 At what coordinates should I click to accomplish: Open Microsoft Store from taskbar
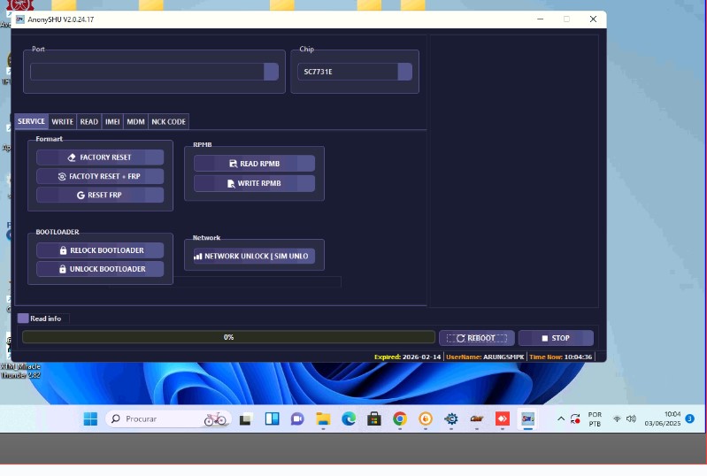pos(373,419)
